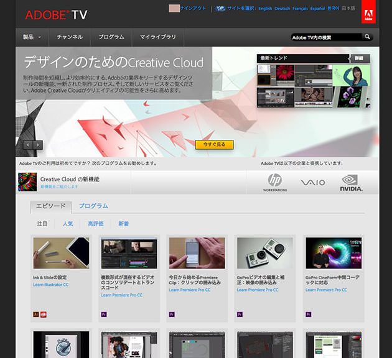Open second-row airplane badge thumbnail

[61, 345]
